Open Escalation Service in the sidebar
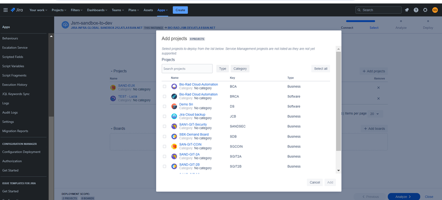Image resolution: width=442 pixels, height=200 pixels. pos(15,48)
